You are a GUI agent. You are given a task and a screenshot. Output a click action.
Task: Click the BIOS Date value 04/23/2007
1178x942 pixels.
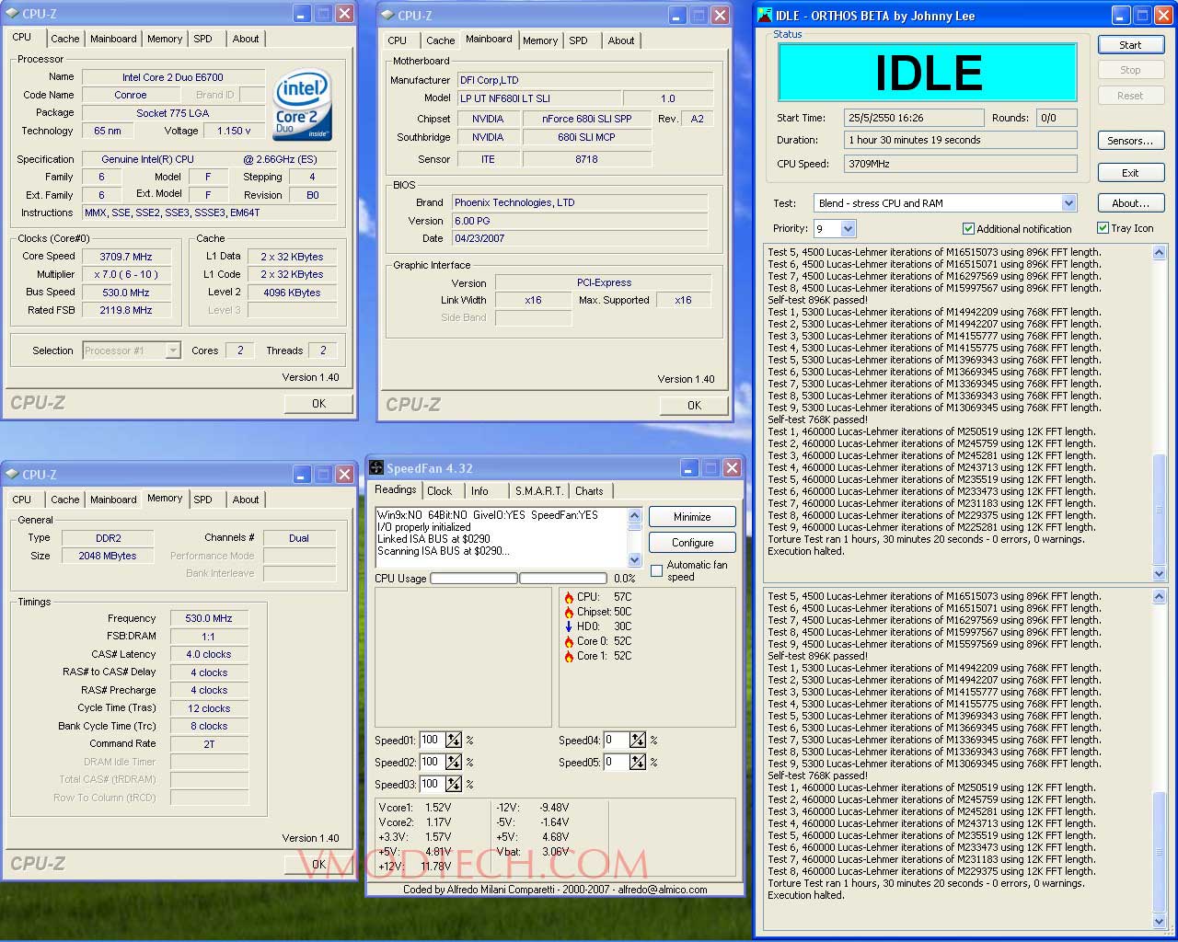(580, 238)
